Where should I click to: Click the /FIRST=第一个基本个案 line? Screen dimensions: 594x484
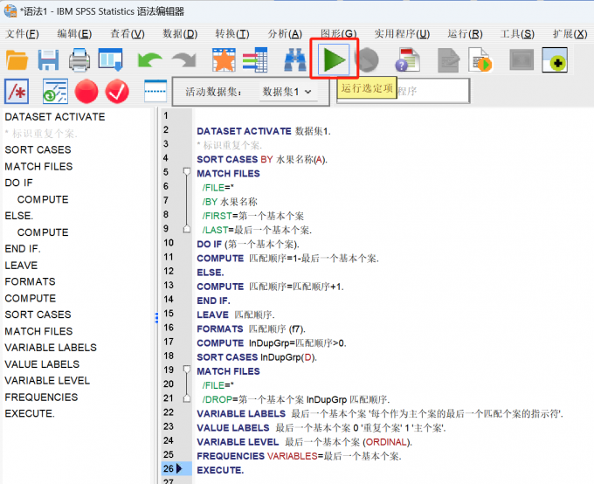point(253,216)
